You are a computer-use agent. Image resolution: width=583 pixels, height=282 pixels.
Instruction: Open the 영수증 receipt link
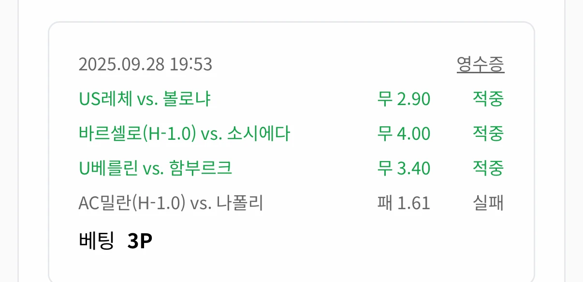[x=480, y=64]
